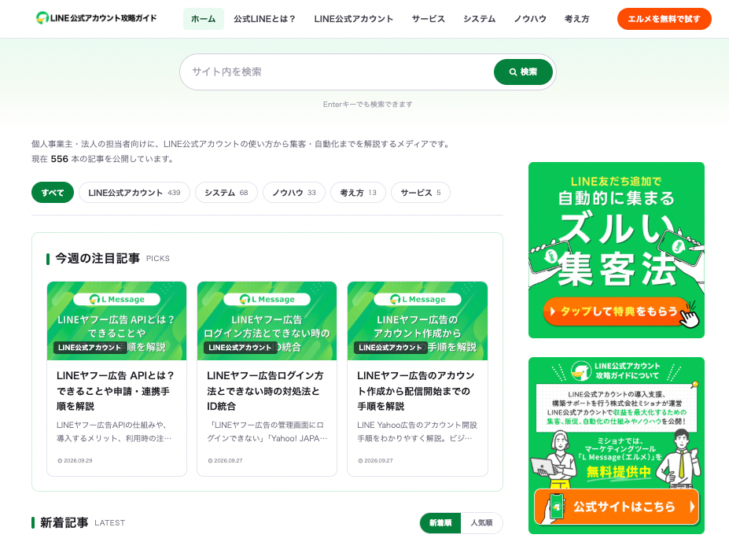729x542 pixels.
Task: Open the ノウハウ nav menu item
Action: pyautogui.click(x=529, y=19)
